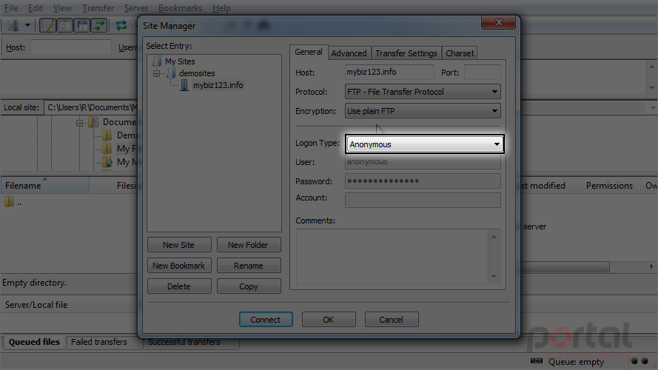Open the Encryption dropdown
The height and width of the screenshot is (370, 658).
(x=423, y=111)
